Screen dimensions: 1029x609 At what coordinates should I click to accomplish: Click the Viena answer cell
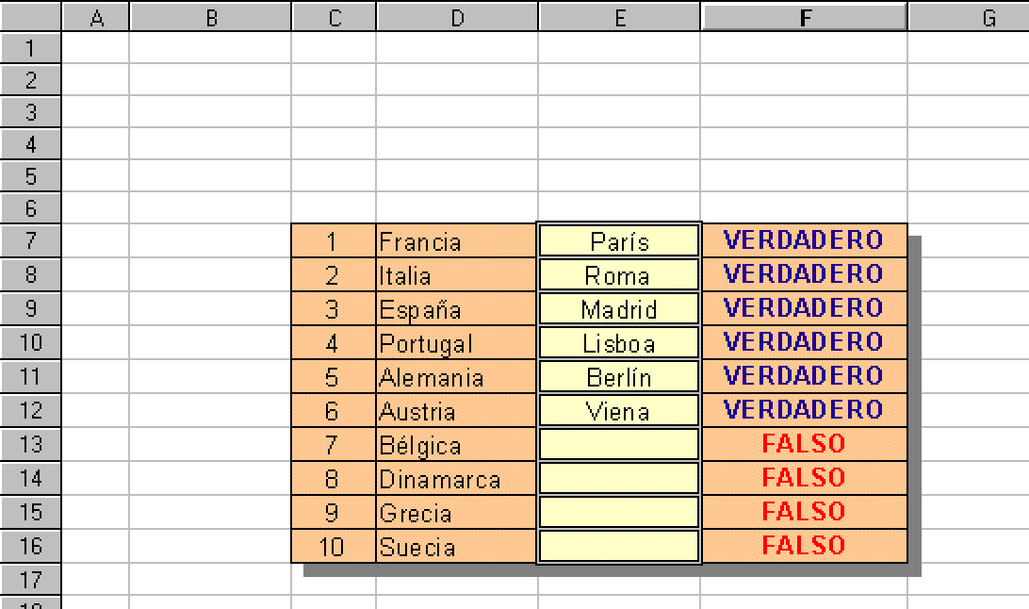coord(619,411)
